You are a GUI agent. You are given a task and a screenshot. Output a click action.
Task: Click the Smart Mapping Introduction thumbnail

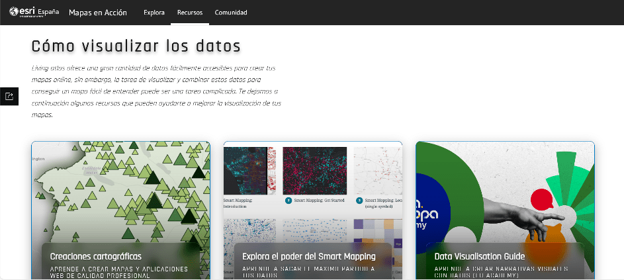coord(244,170)
